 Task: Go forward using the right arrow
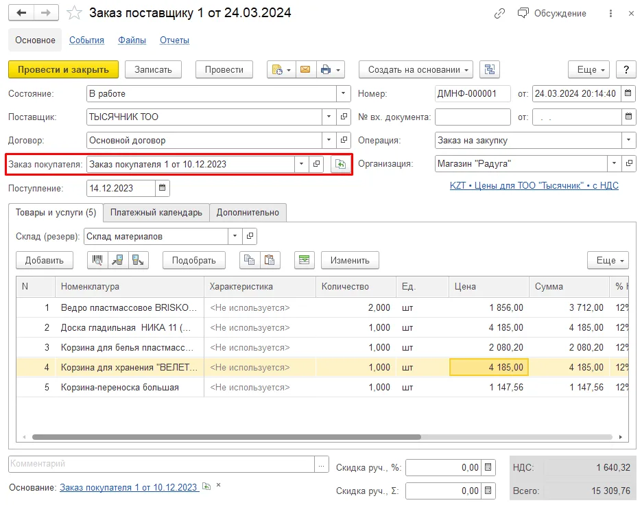46,13
